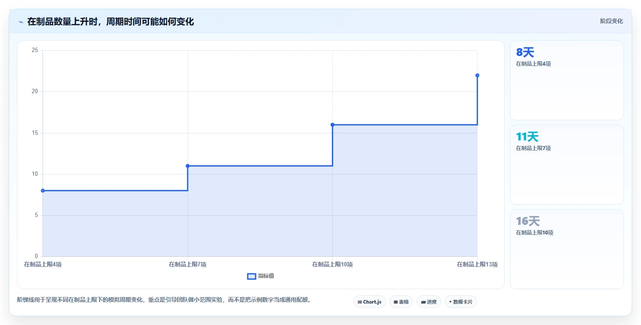
Task: Click the data point at value 22
Action: 477,75
